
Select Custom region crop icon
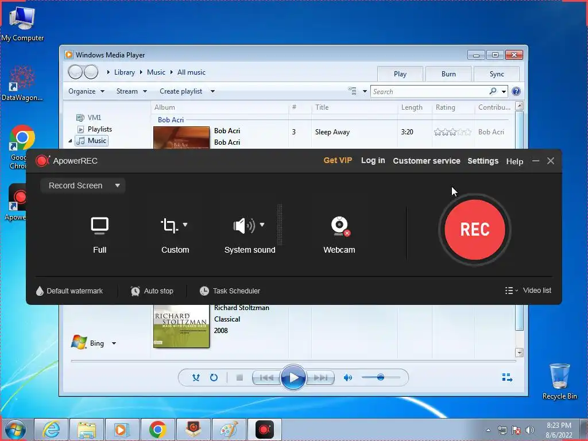tap(169, 226)
